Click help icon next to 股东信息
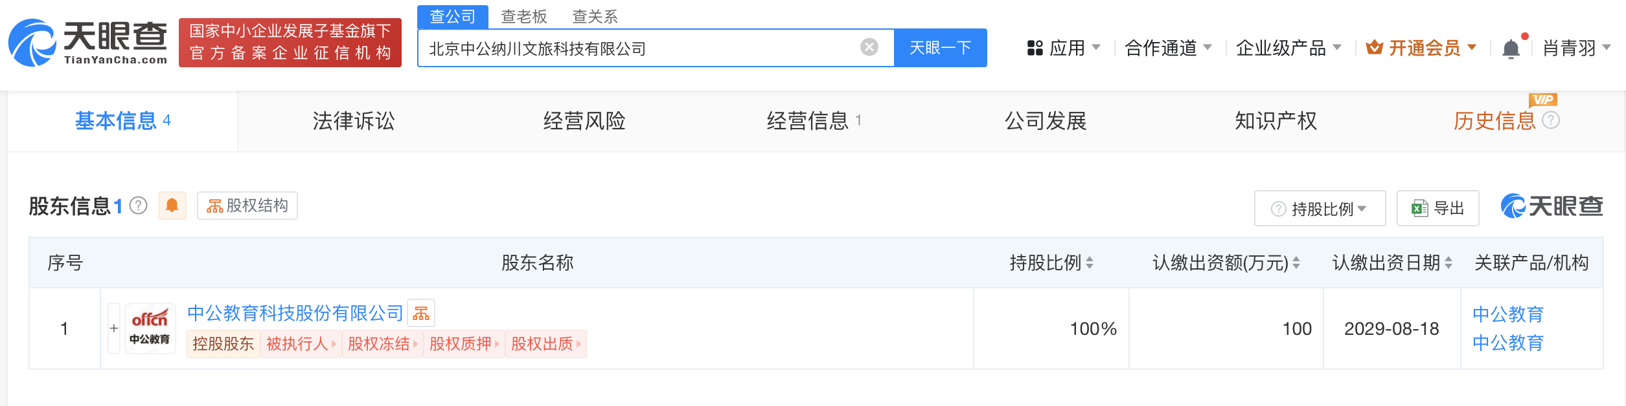Viewport: 1626px width, 406px height. (x=139, y=206)
